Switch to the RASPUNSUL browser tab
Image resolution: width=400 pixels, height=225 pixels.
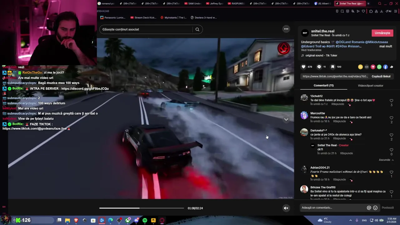tap(236, 3)
